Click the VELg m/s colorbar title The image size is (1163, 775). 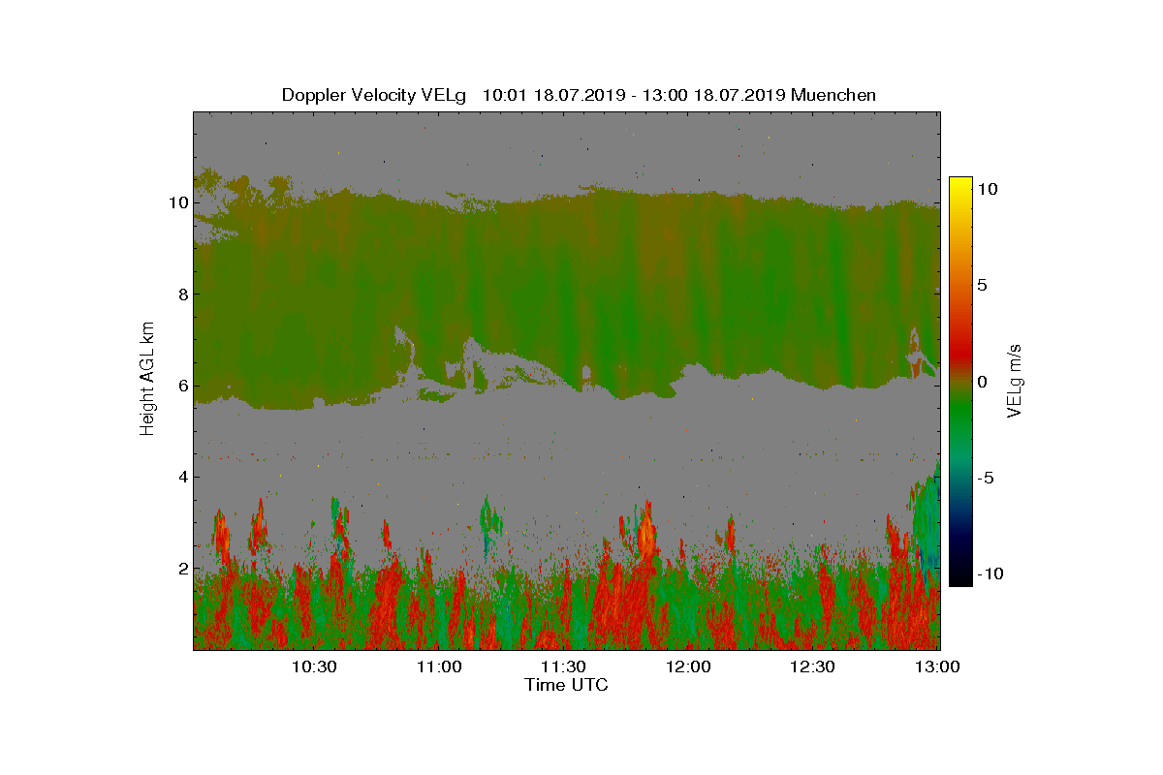click(x=1016, y=381)
